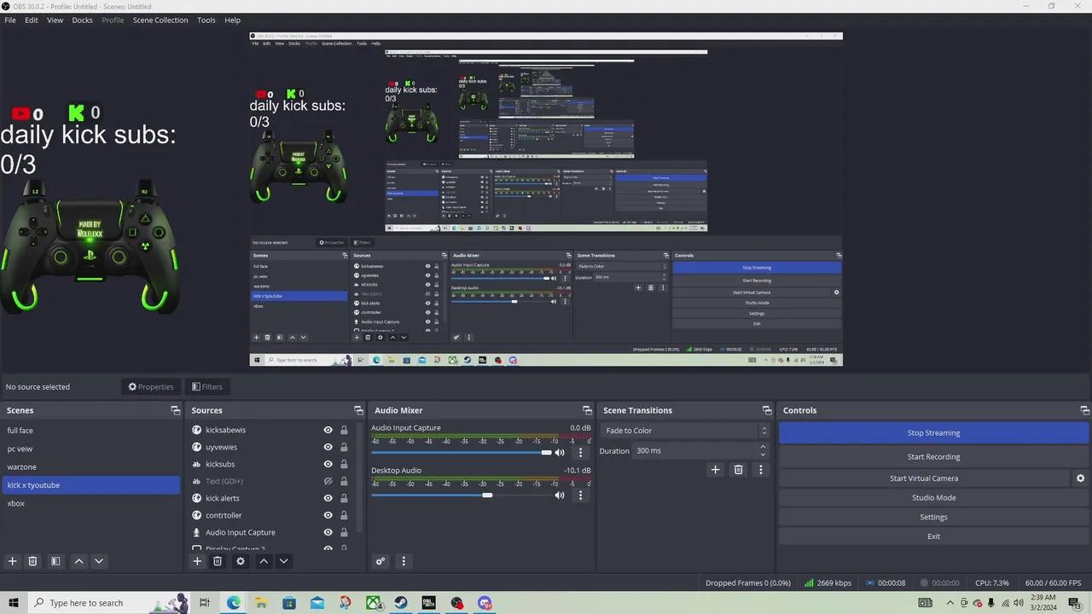
Task: Open the Fade to Color transition dropdown
Action: tap(684, 431)
